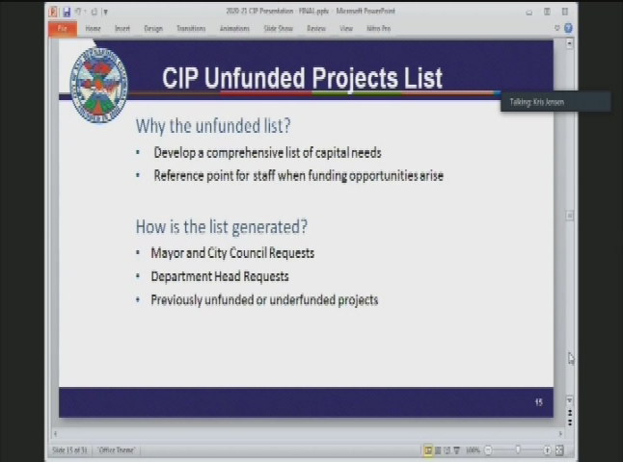Open the Animations ribbon tab

click(234, 28)
